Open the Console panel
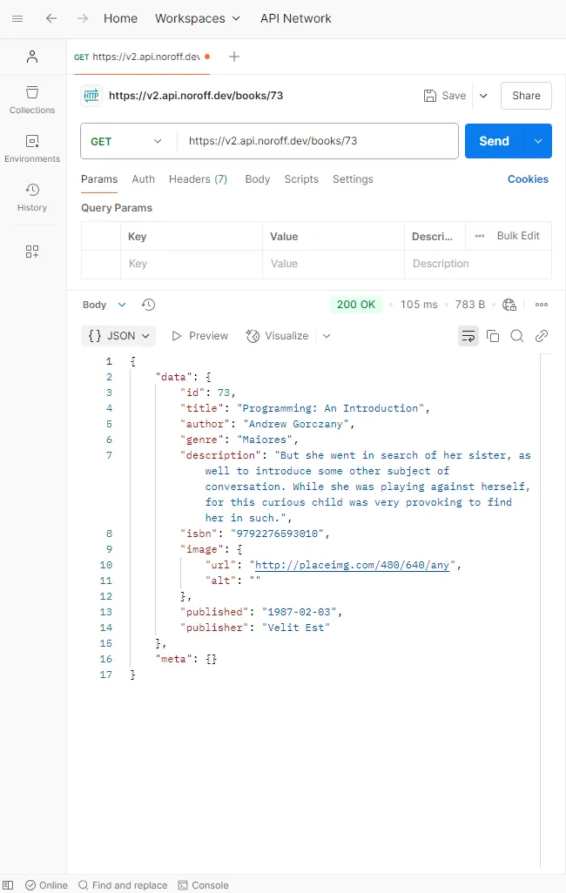The width and height of the screenshot is (566, 893). click(x=204, y=885)
